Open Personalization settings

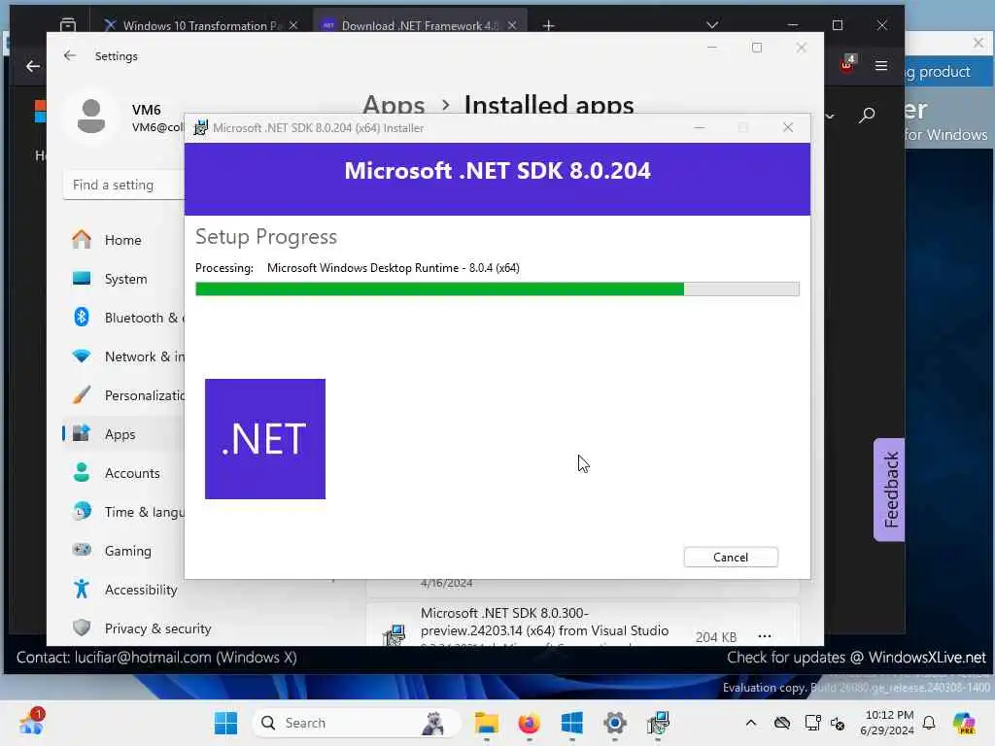tap(123, 395)
